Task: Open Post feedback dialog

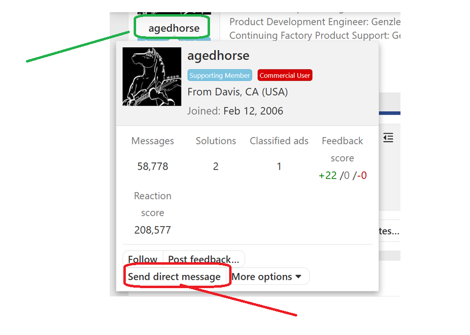Action: [204, 259]
